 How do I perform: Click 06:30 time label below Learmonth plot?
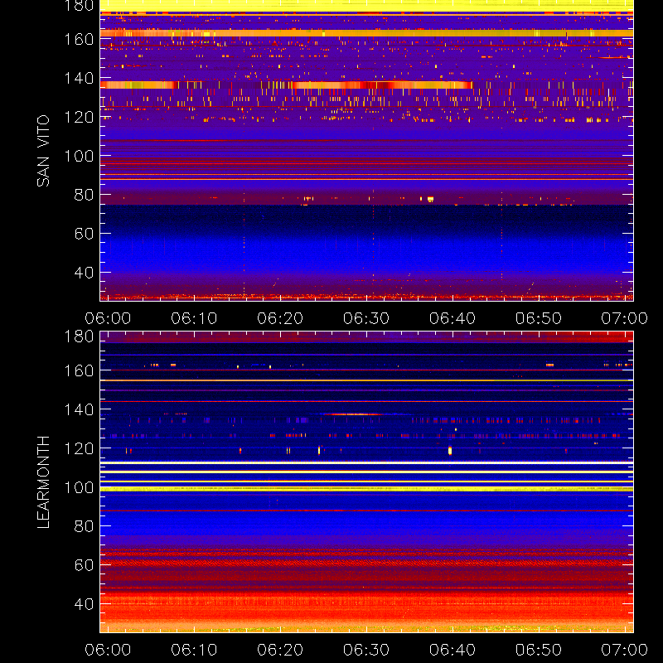tap(366, 650)
